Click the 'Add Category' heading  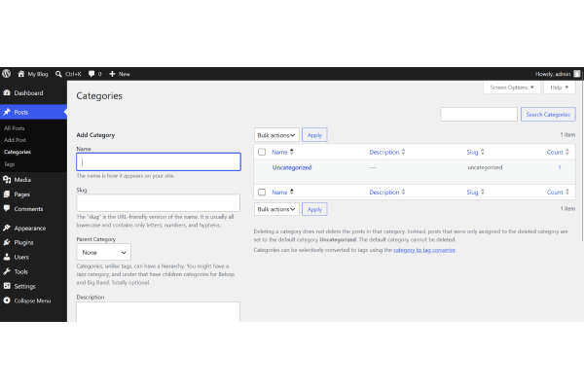(x=95, y=135)
